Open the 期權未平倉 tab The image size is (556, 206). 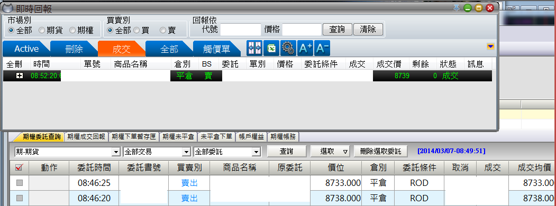tap(178, 137)
